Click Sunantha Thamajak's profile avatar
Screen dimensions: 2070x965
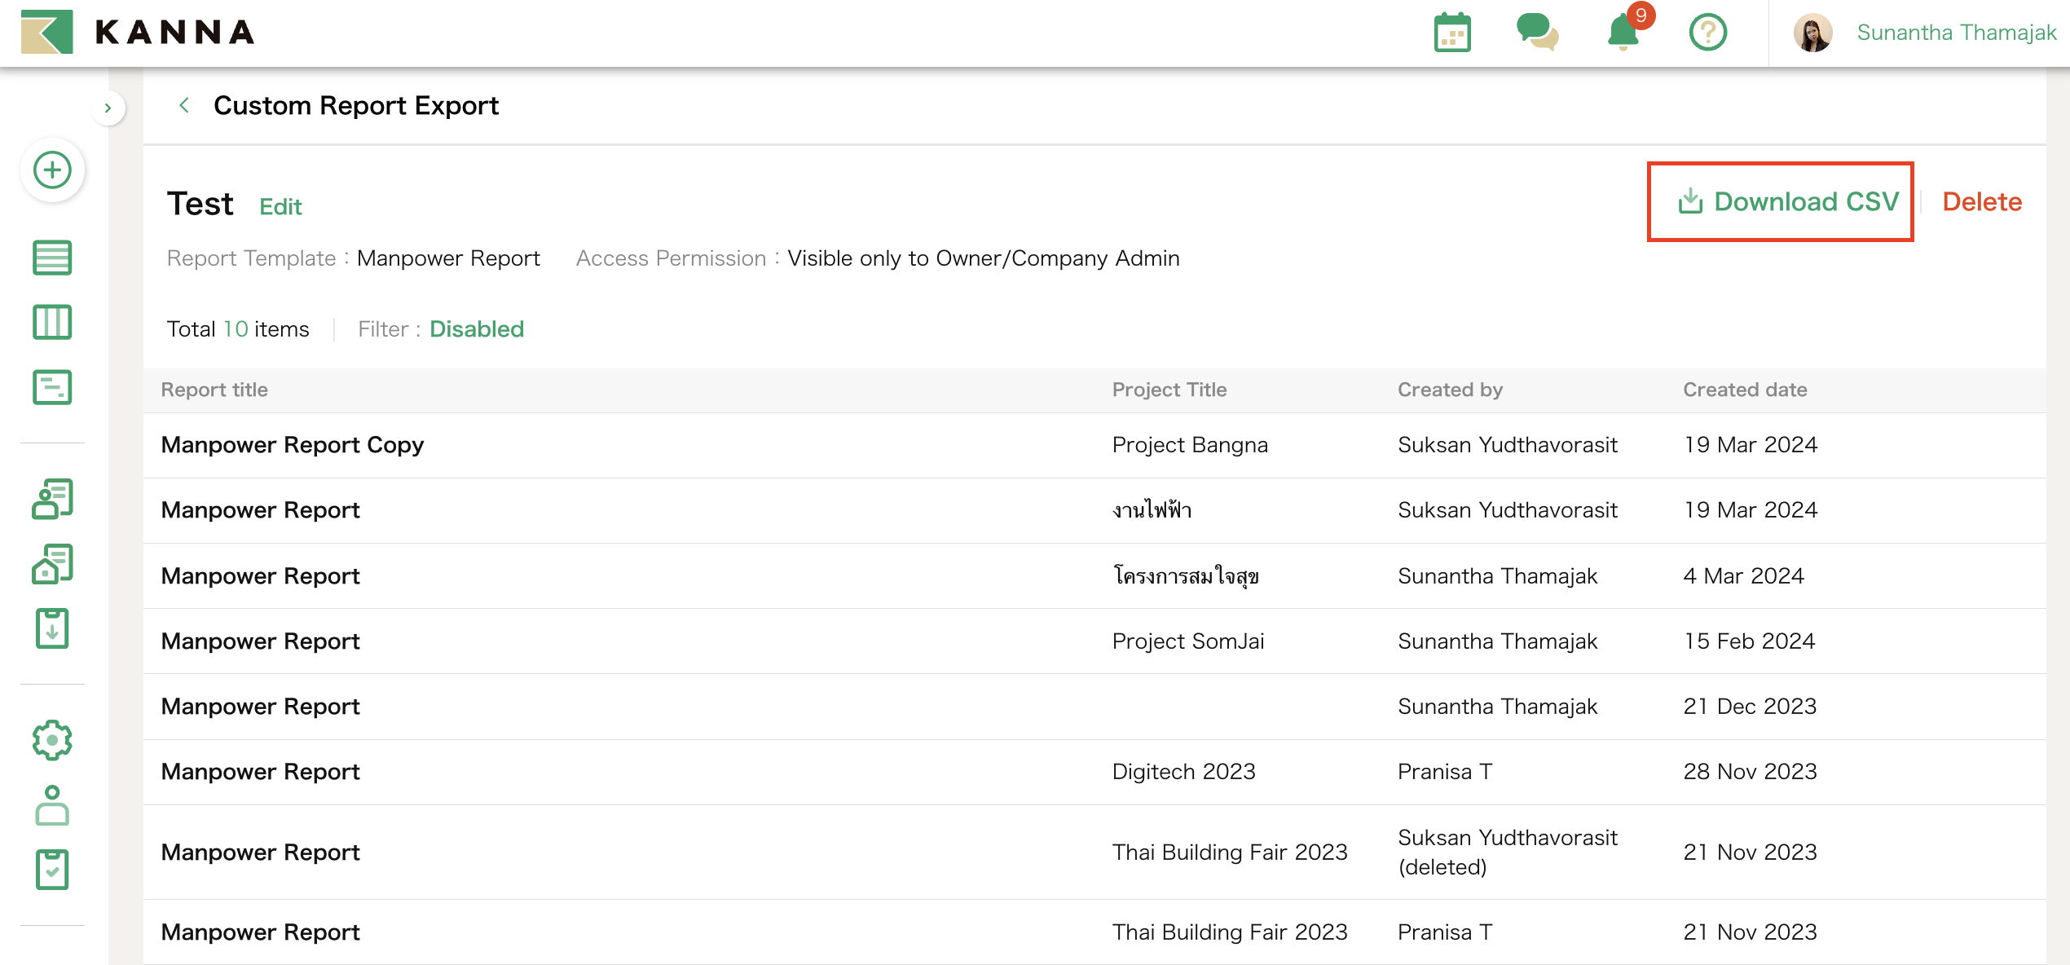(x=1814, y=33)
